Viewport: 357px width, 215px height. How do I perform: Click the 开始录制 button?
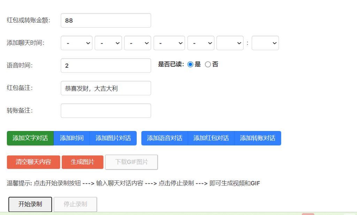(x=30, y=204)
